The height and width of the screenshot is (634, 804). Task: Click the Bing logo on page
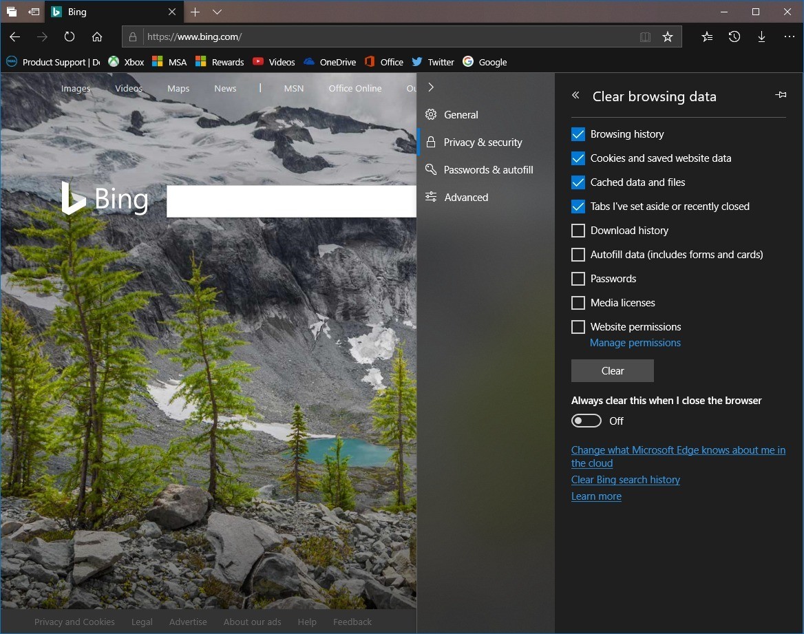(105, 198)
